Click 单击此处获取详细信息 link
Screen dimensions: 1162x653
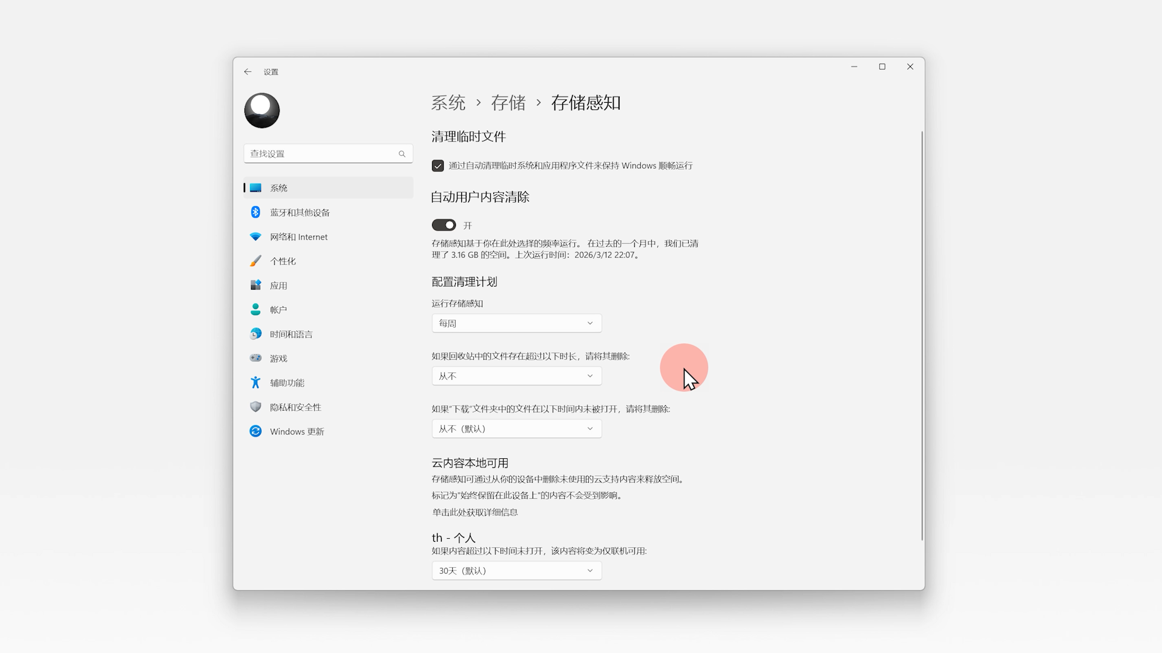474,512
